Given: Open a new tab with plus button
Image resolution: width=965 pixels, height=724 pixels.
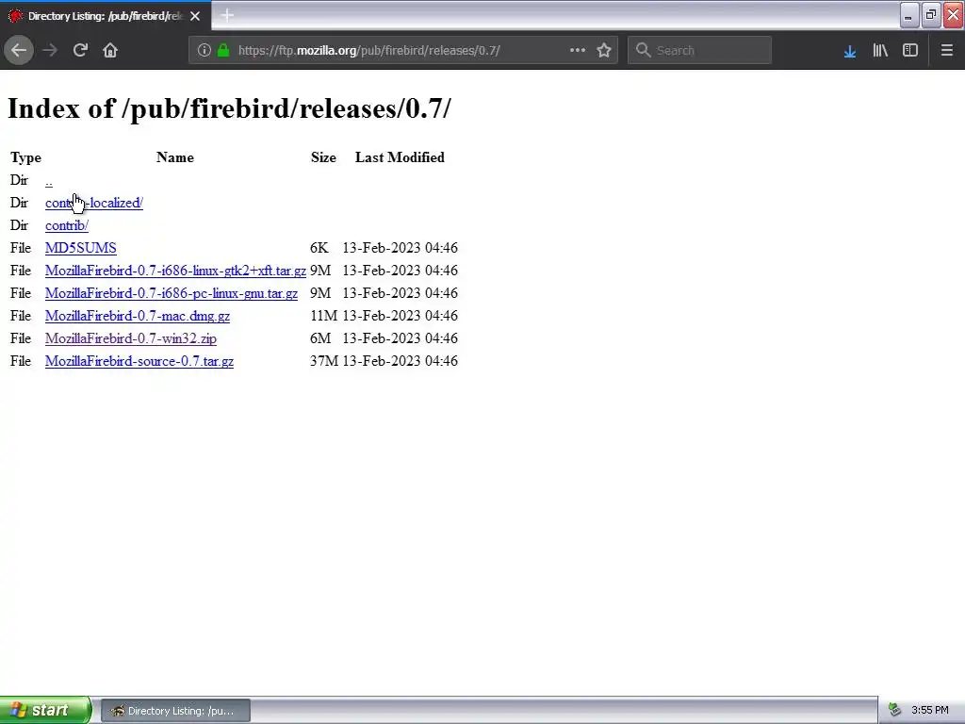Looking at the screenshot, I should [227, 15].
